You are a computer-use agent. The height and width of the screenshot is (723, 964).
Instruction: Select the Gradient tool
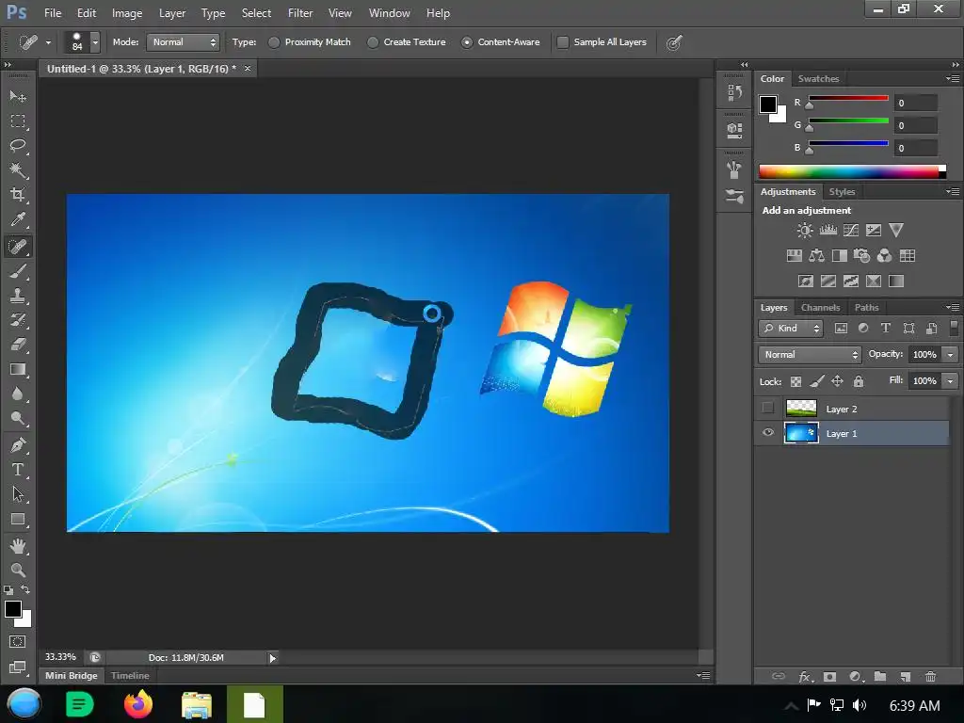point(18,369)
